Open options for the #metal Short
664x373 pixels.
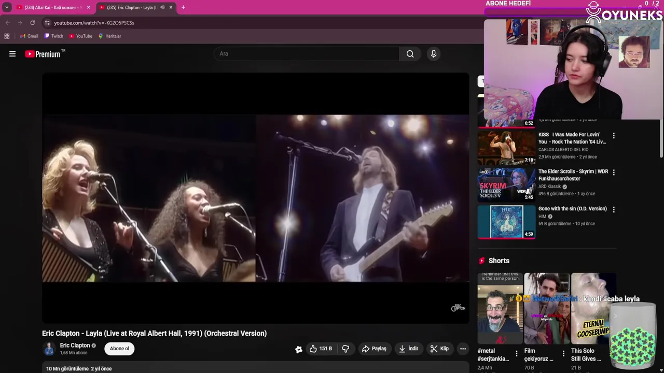pos(516,354)
